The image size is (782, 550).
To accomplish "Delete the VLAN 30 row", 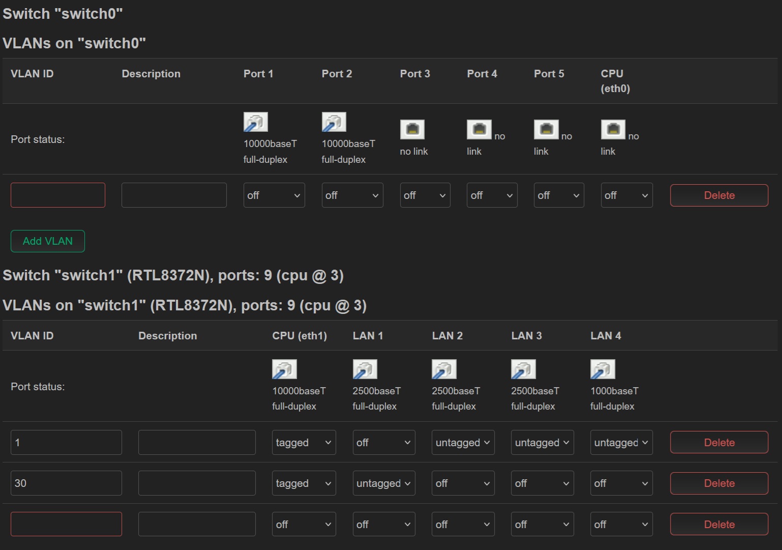I will click(x=718, y=483).
